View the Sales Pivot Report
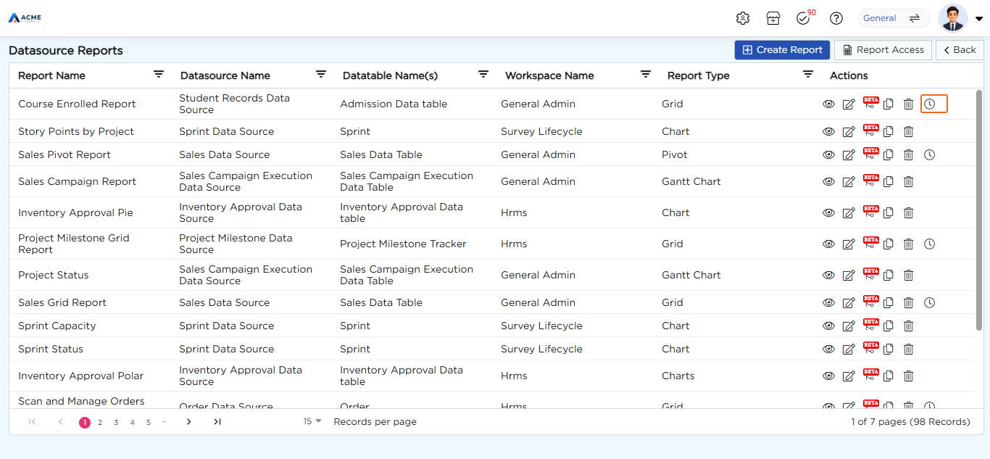 [828, 154]
